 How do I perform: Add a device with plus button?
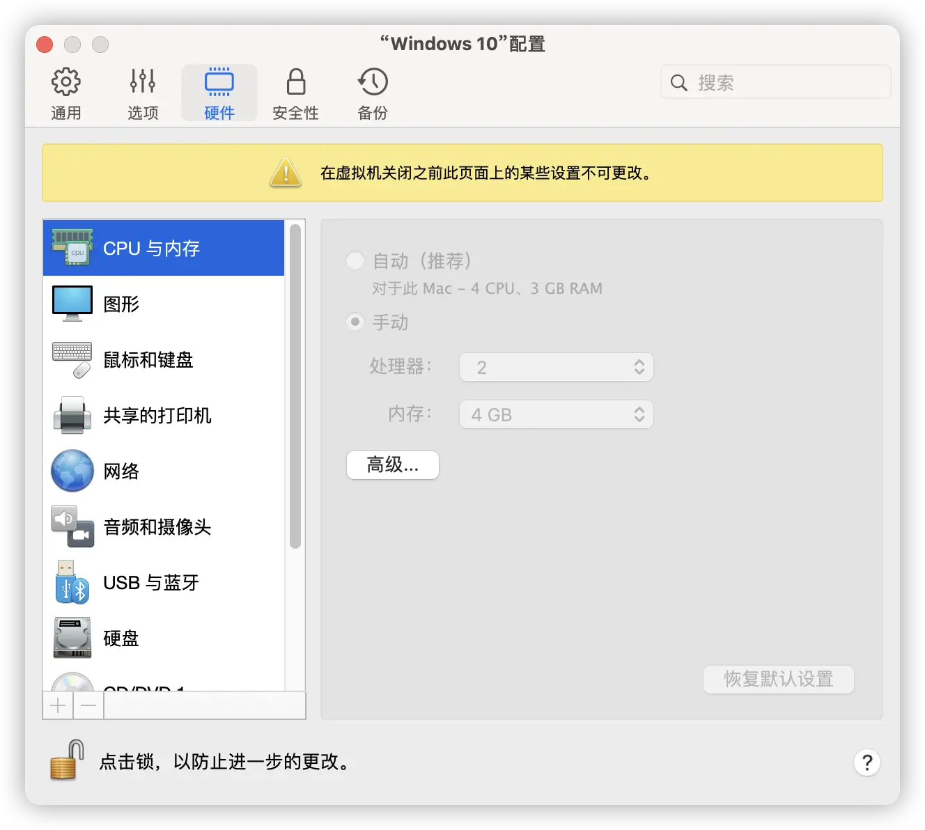point(59,705)
